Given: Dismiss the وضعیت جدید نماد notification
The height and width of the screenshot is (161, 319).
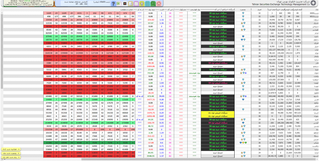Looking at the screenshot, I should (x=19, y=153).
